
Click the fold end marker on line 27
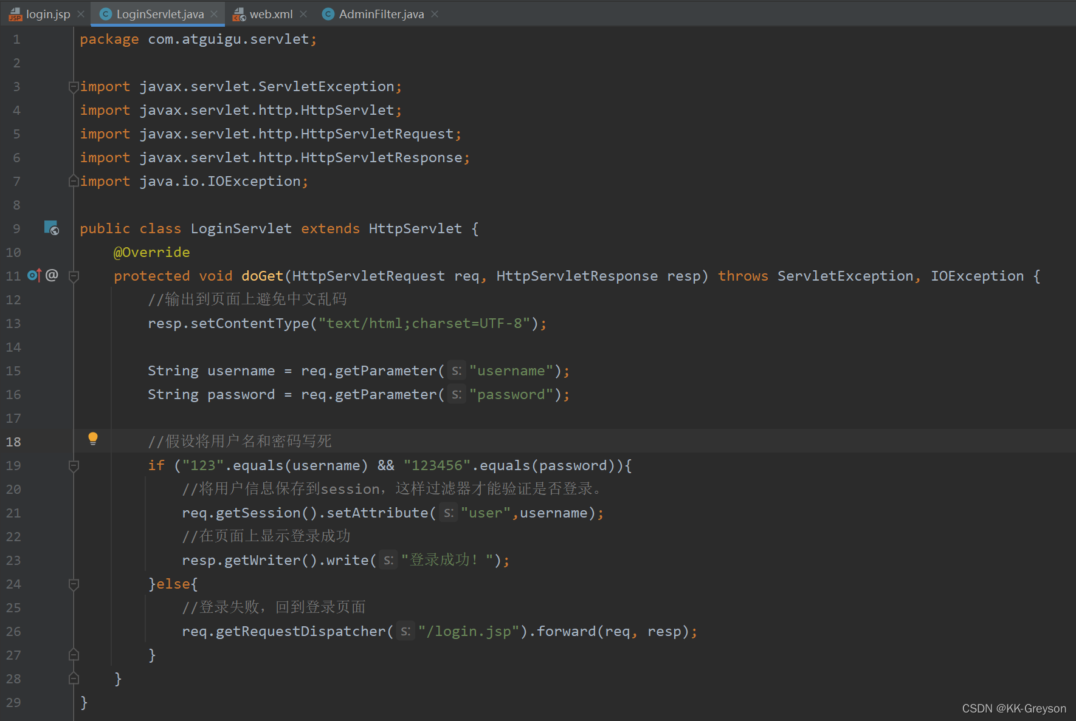click(74, 655)
